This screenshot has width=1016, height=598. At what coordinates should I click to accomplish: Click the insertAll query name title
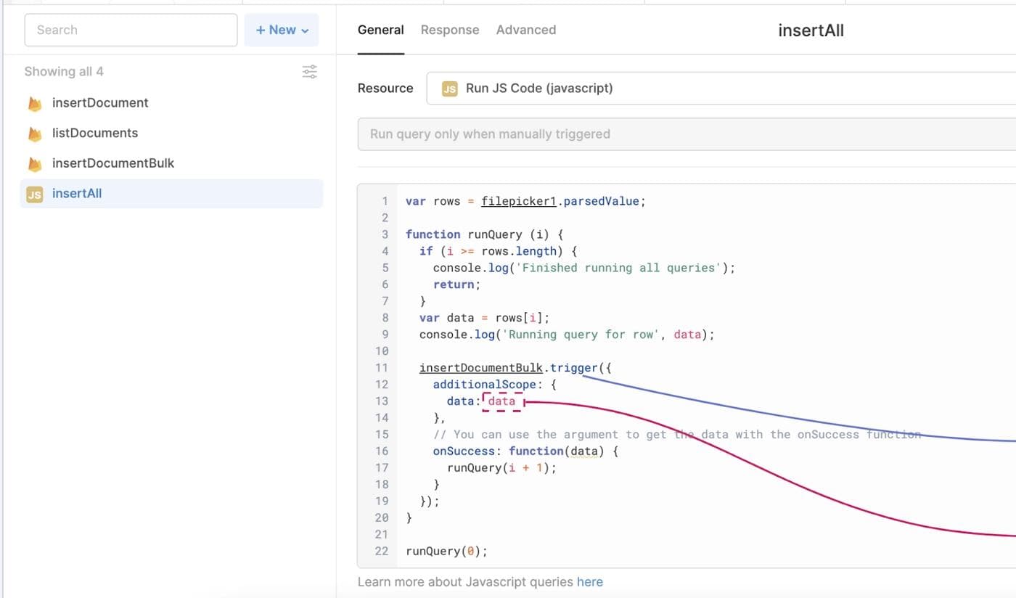click(x=811, y=30)
